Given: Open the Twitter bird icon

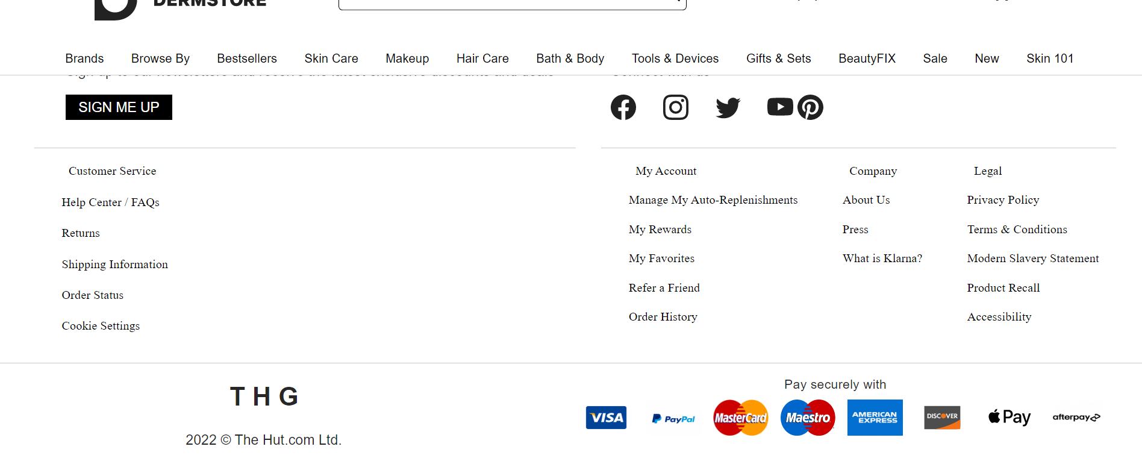Looking at the screenshot, I should [x=728, y=107].
